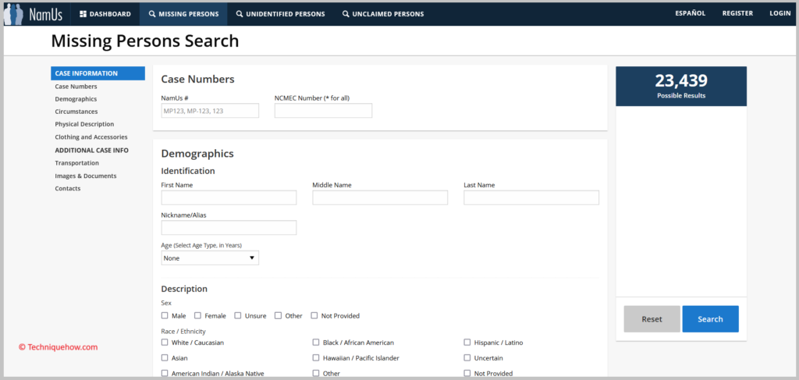The image size is (799, 380).
Task: Check Not Provided race checkbox
Action: point(467,373)
